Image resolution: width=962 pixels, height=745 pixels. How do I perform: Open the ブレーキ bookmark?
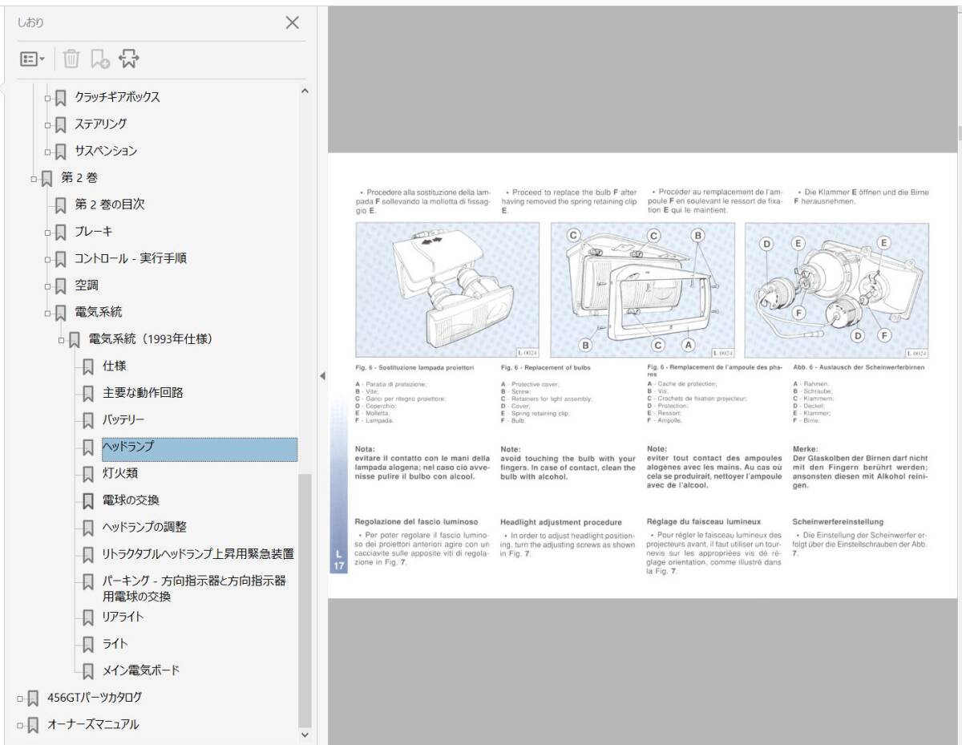click(x=93, y=231)
